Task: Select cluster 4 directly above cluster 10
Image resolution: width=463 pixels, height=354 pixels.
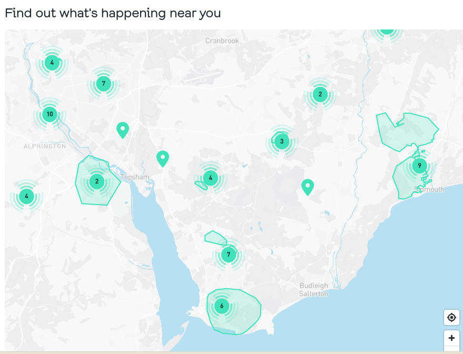Action: (52, 63)
